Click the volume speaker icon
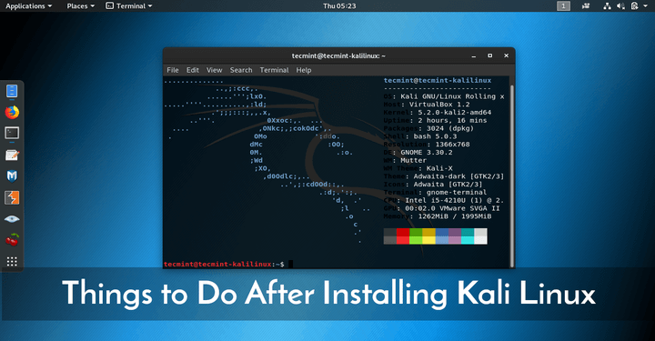The image size is (655, 341). pyautogui.click(x=620, y=5)
